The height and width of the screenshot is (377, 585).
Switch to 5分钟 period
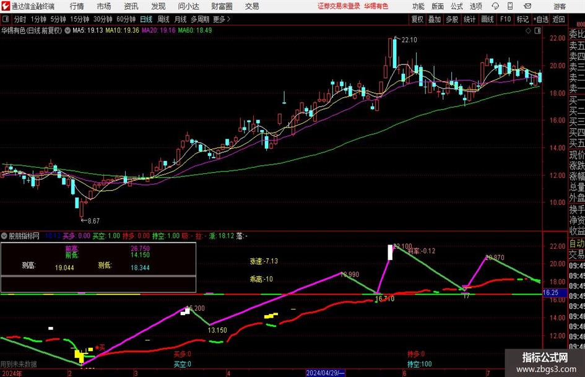(x=58, y=19)
